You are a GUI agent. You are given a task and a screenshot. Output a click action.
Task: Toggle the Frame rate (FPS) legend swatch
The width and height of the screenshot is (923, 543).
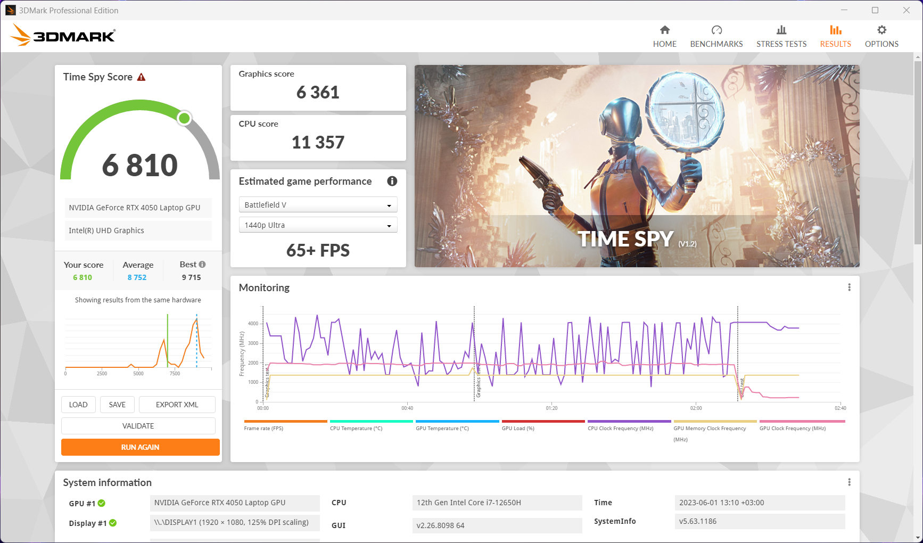[x=285, y=421]
